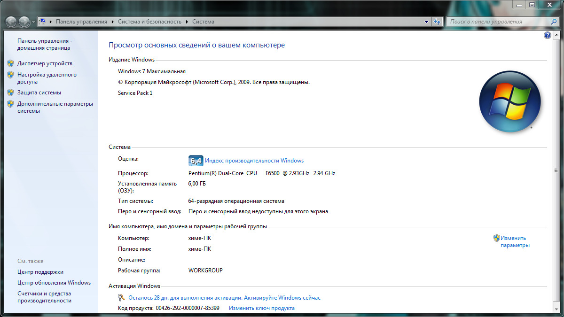This screenshot has width=564, height=317.
Task: Maximize the System window
Action: point(532,5)
